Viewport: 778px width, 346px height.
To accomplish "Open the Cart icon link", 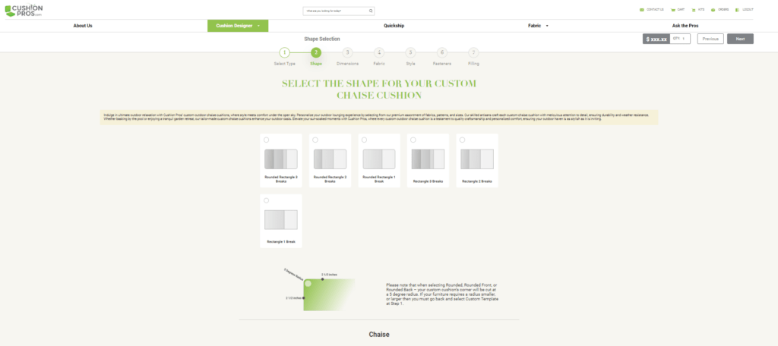I will [x=678, y=9].
